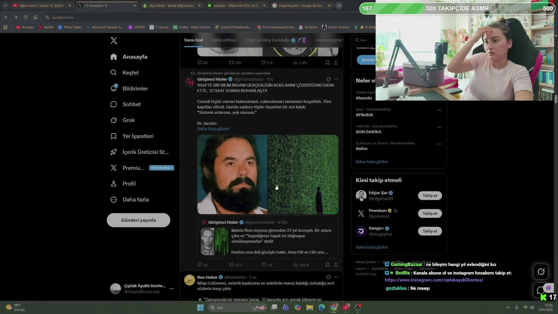Open the Anasayfa home page
This screenshot has height=314, width=558.
(129, 57)
